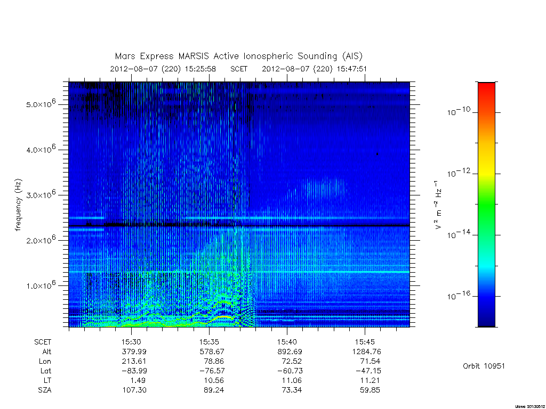The image size is (546, 409).
Task: Click the Lon row label
Action: 45,362
